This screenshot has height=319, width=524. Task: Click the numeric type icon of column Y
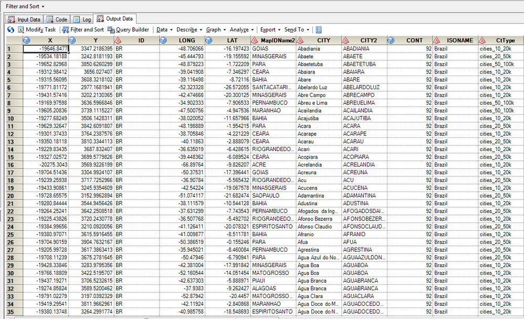click(72, 40)
